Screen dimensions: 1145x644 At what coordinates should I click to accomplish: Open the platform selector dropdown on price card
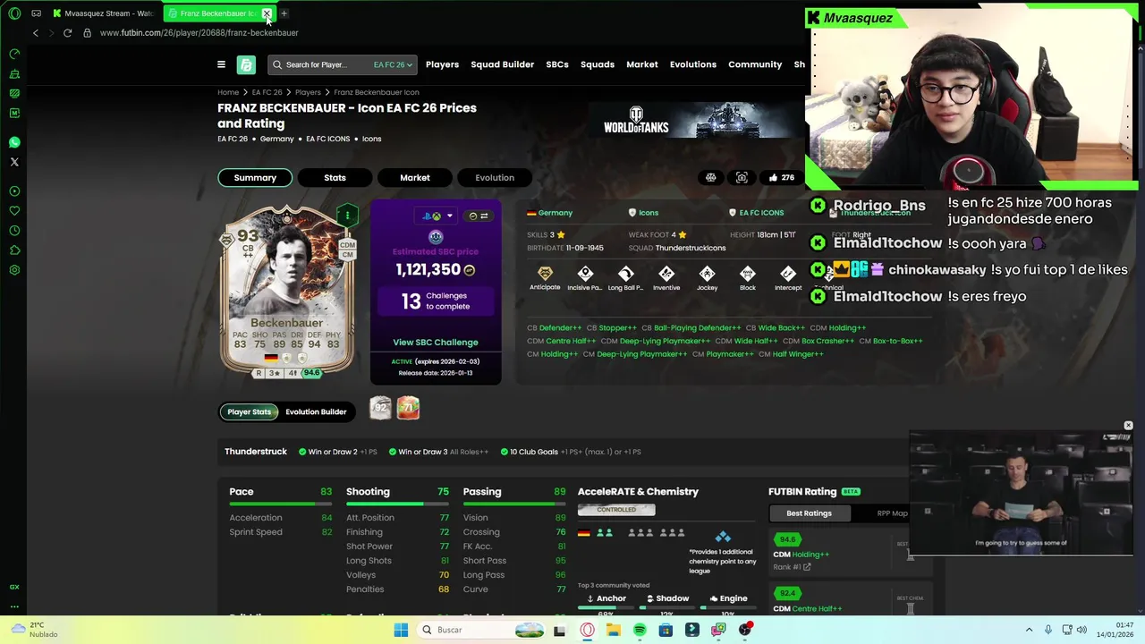click(x=437, y=216)
